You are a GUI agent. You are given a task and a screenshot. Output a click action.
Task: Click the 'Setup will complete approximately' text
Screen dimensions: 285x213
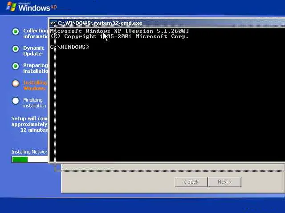click(x=29, y=121)
